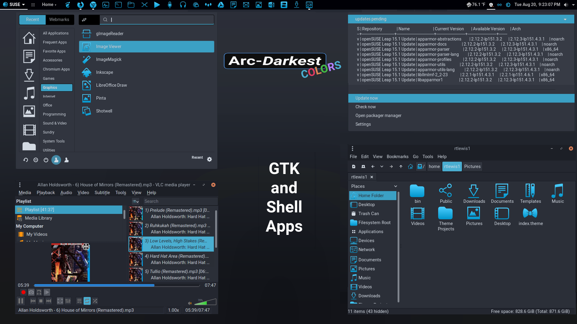577x324 pixels.
Task: Launch Firefox from the top panel
Action: tap(80, 4)
